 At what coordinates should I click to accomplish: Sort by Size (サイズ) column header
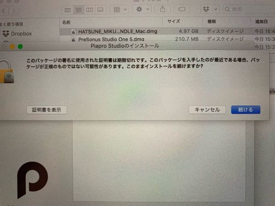pos(174,22)
